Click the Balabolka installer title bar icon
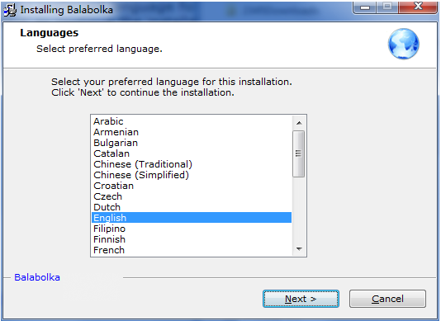The image size is (441, 321). point(10,10)
